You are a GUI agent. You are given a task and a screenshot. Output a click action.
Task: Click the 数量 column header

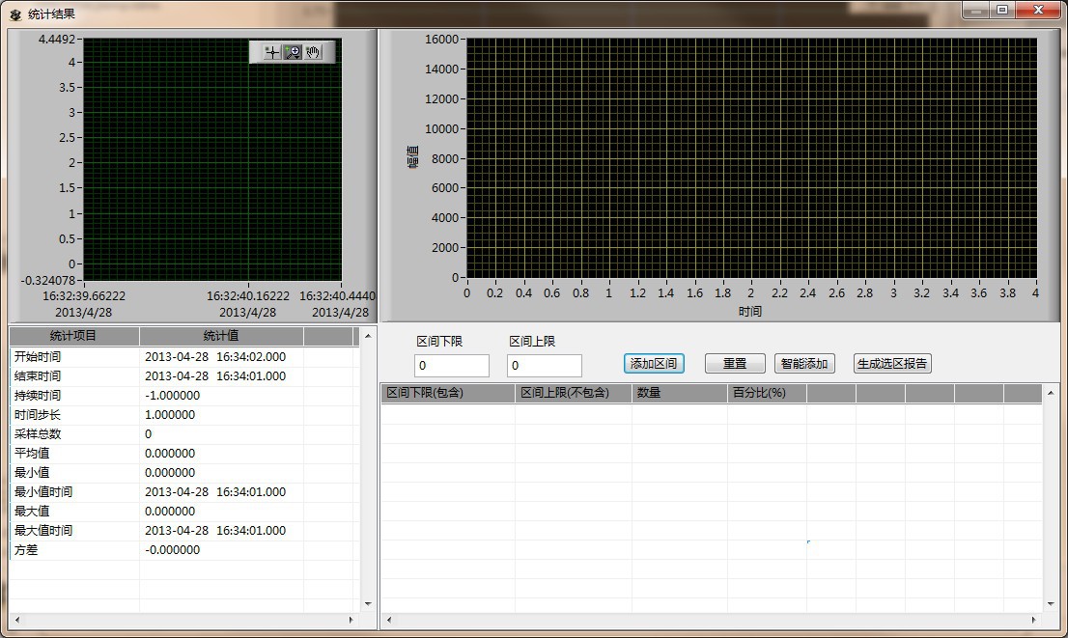click(x=679, y=393)
